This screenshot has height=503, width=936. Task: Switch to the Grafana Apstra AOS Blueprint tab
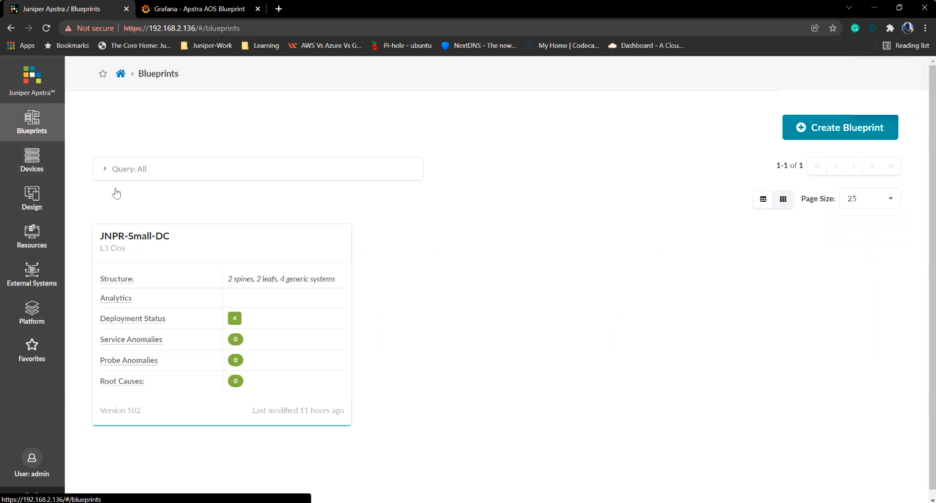pos(200,9)
